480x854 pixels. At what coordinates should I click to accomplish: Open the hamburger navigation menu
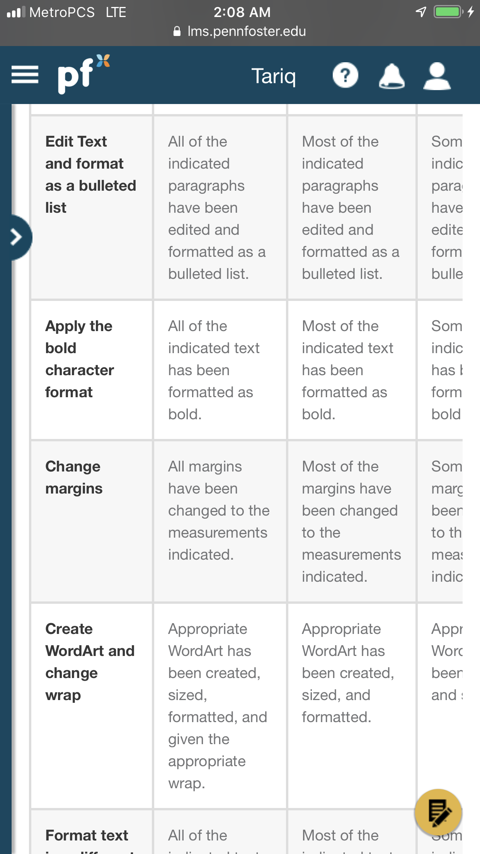[25, 75]
